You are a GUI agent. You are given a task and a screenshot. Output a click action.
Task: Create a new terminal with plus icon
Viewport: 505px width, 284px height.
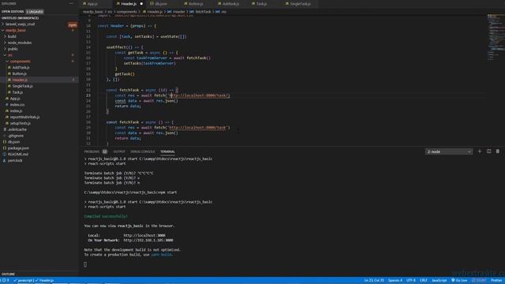[x=479, y=151]
